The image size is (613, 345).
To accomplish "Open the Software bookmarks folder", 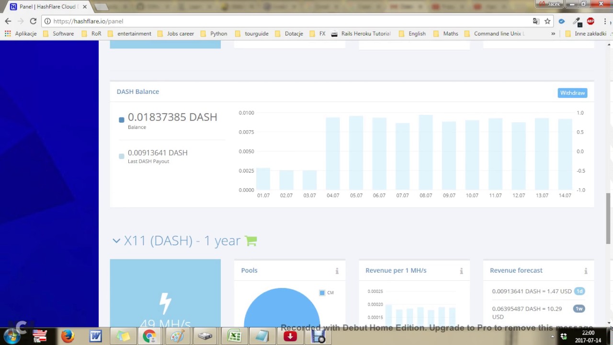I will [58, 34].
